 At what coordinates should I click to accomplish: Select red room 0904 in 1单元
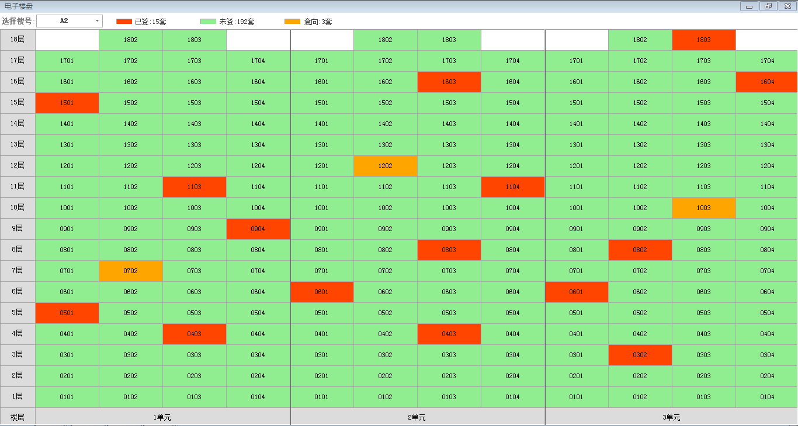click(x=258, y=229)
